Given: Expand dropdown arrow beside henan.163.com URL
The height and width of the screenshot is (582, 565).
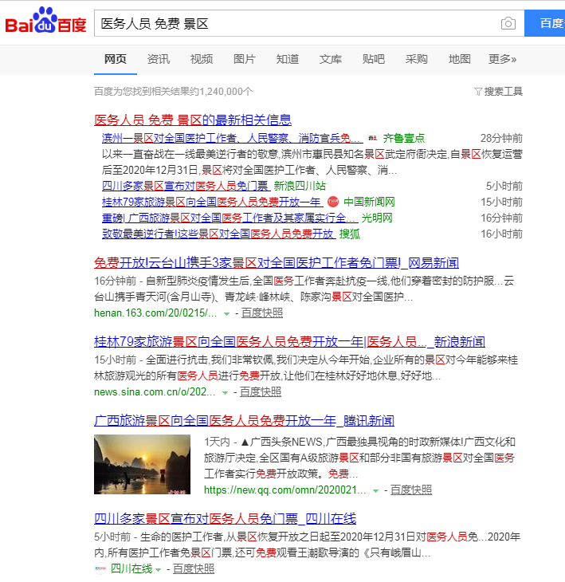Looking at the screenshot, I should click(x=226, y=314).
